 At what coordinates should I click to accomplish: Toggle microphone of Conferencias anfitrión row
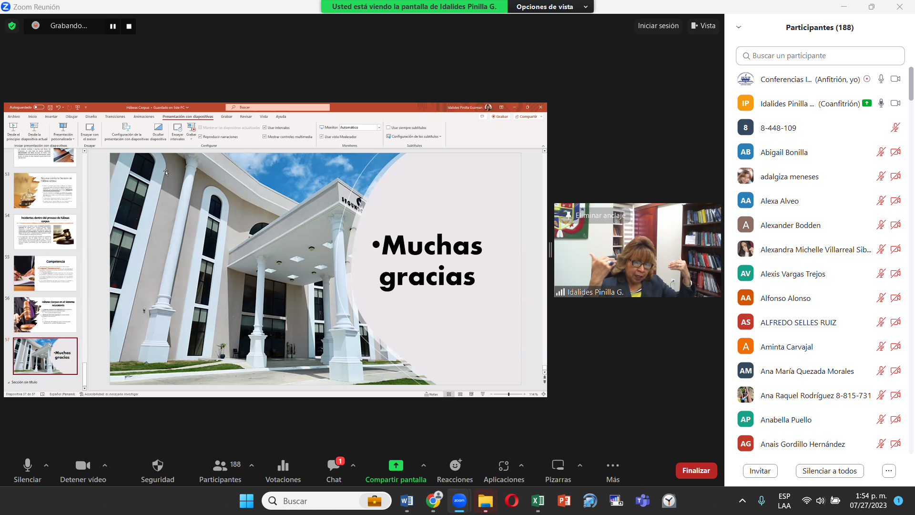[881, 79]
